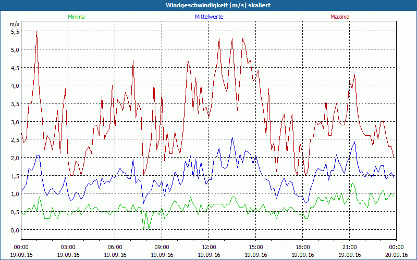The image size is (417, 260).
Task: Click the 12:00 time axis label
Action: click(x=208, y=247)
